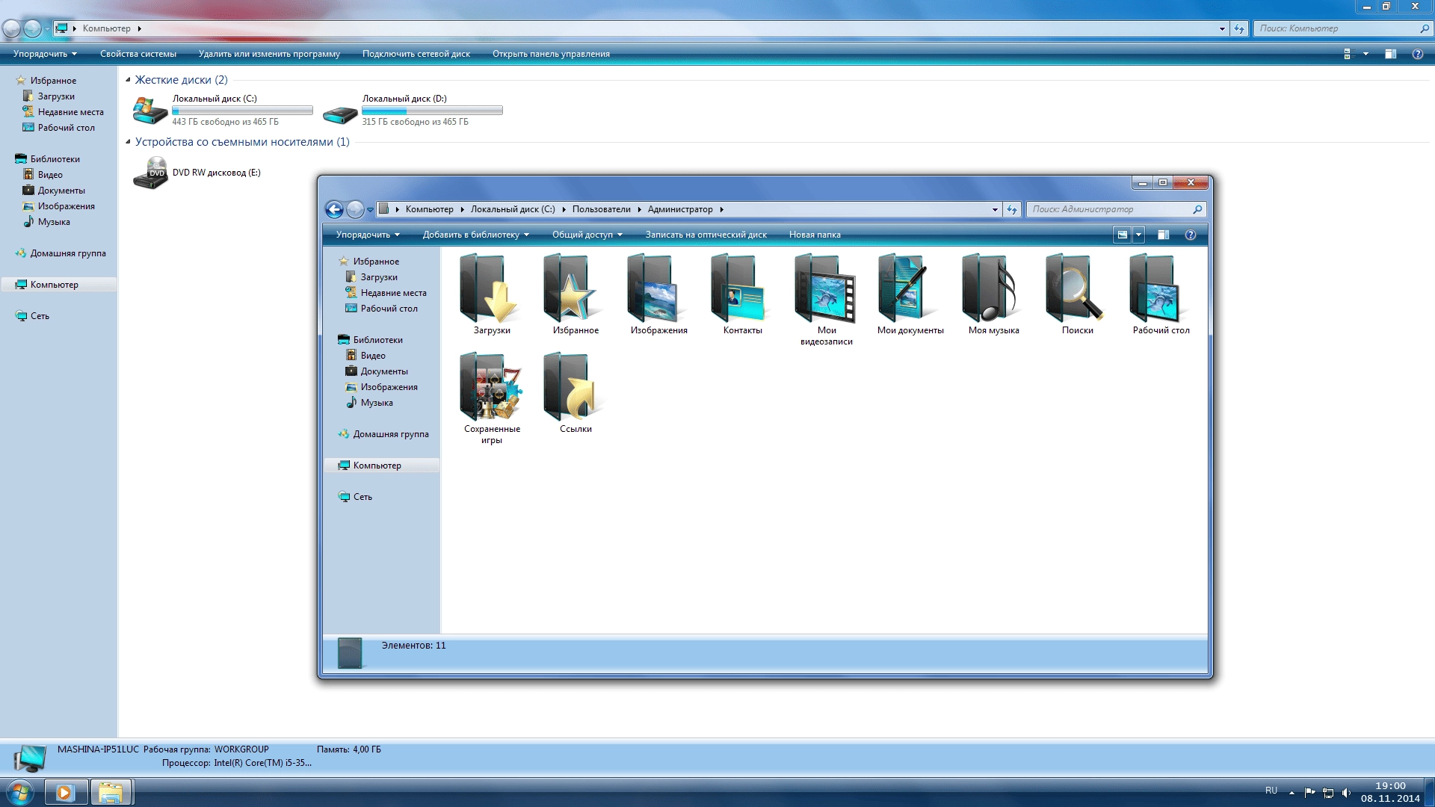
Task: Expand address history dropdown in Администратор window
Action: coord(995,210)
